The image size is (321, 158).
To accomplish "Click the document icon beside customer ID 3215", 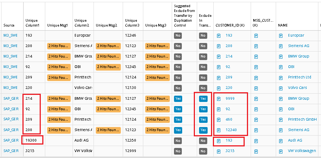I will [219, 151].
